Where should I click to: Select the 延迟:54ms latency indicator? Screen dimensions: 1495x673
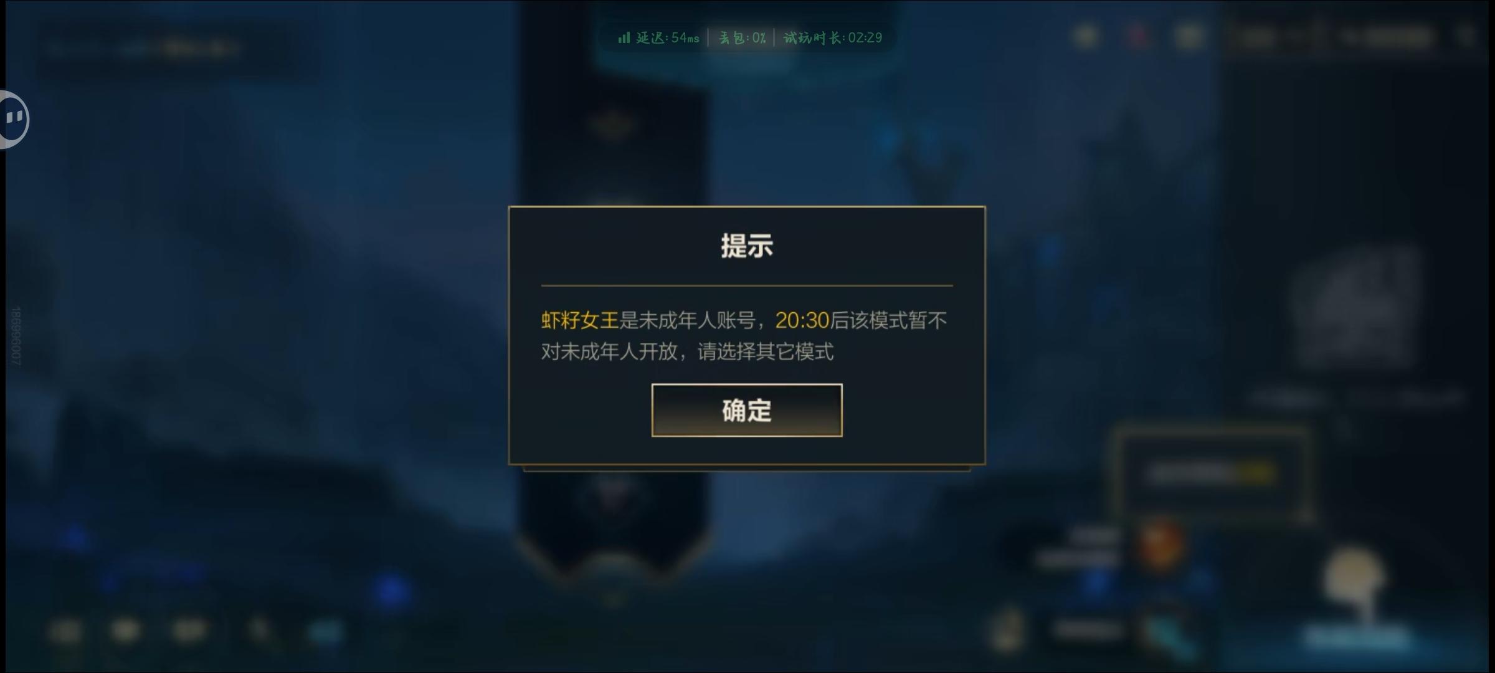668,38
